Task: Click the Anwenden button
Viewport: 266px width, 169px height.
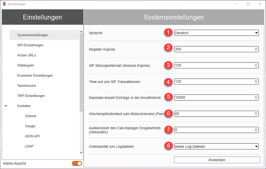Action: (217, 160)
